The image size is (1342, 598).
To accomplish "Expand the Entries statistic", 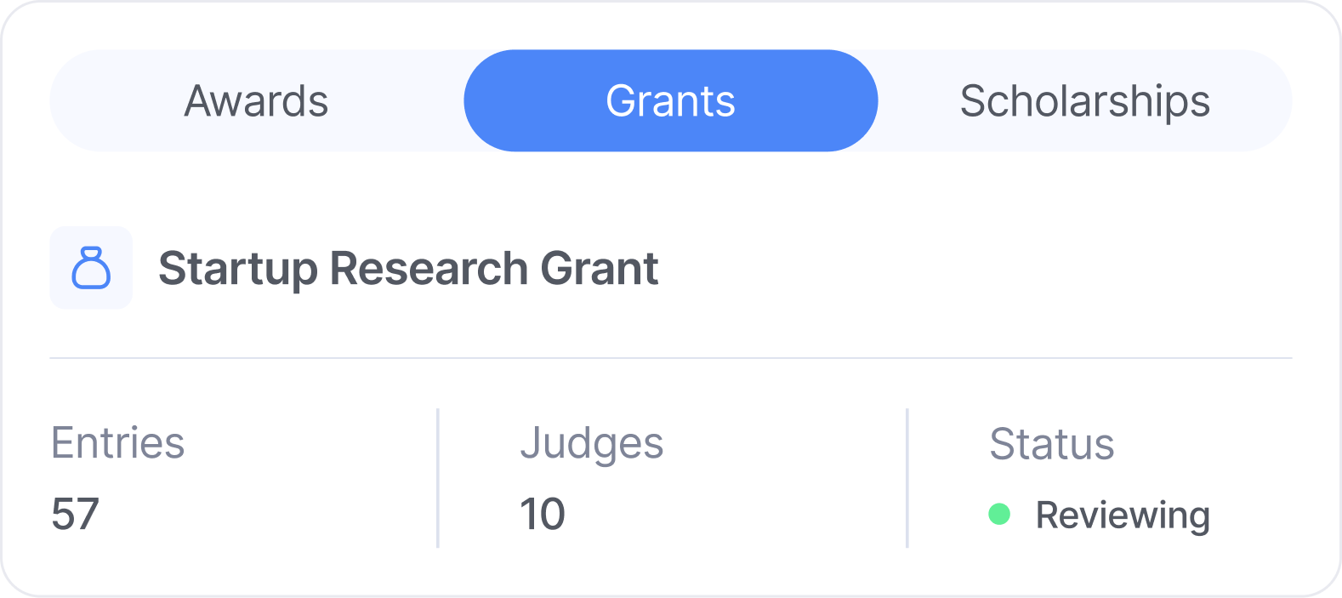I will (x=117, y=442).
